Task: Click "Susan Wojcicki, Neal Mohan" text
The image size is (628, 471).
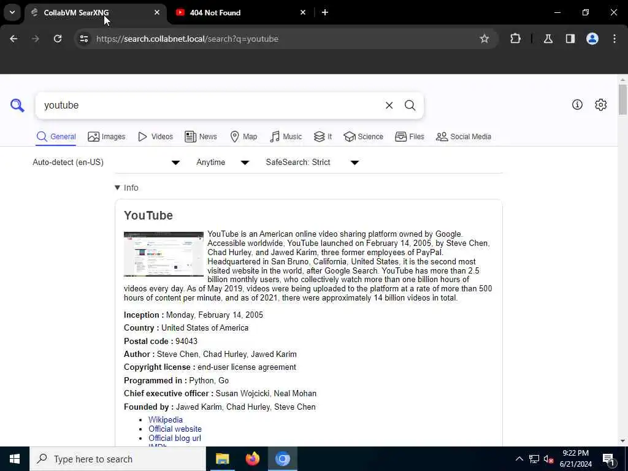Action: coord(266,393)
